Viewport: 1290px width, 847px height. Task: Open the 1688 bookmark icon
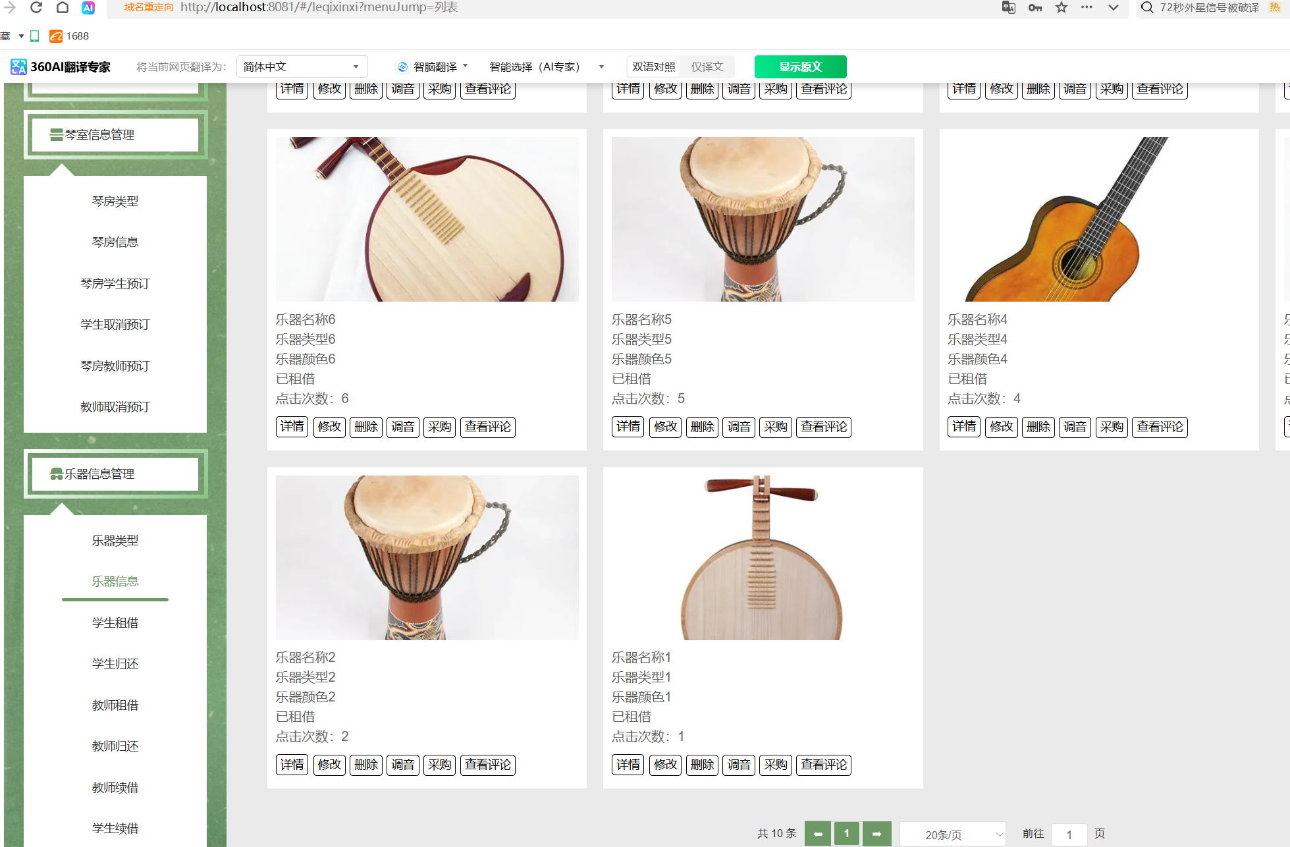coord(56,36)
